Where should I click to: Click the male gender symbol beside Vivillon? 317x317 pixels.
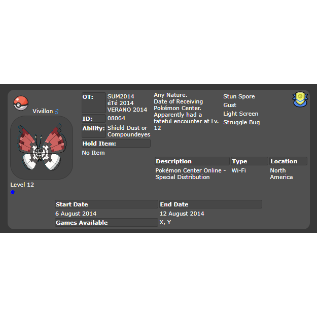[57, 112]
